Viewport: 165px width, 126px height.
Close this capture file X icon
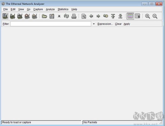coord(59,16)
